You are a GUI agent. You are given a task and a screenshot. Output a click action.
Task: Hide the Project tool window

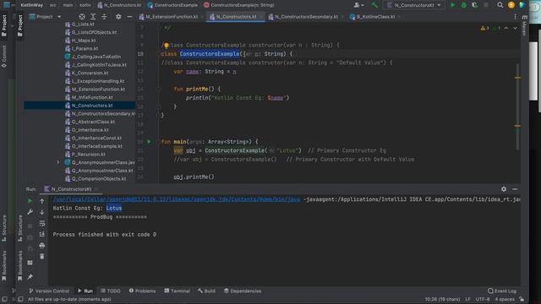point(129,17)
